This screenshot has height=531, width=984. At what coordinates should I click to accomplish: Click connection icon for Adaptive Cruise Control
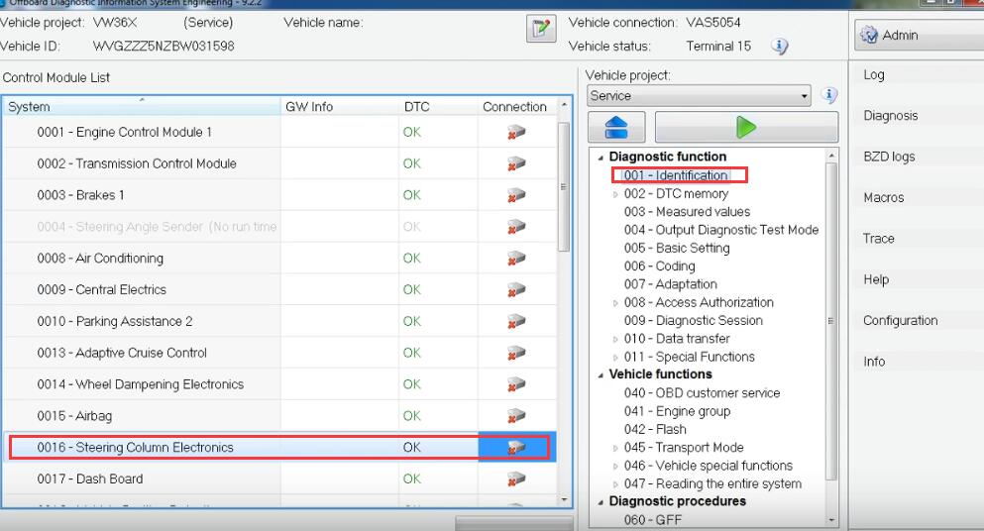point(516,353)
